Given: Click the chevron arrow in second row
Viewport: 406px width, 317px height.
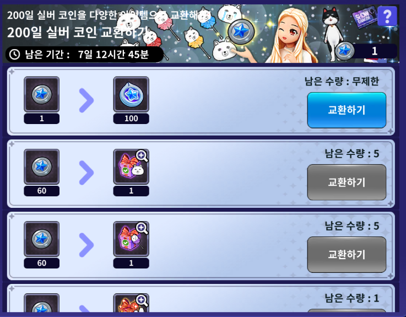Looking at the screenshot, I should (x=86, y=173).
